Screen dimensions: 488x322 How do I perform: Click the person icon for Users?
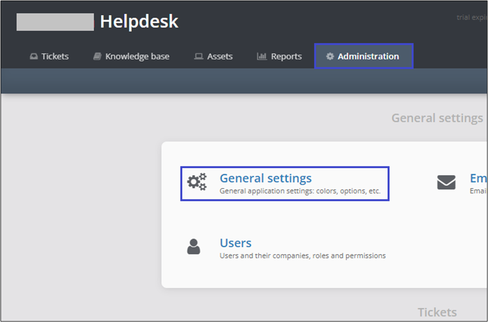point(193,247)
